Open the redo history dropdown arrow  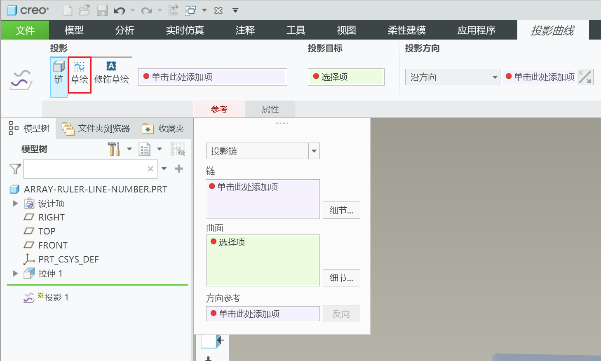click(160, 10)
